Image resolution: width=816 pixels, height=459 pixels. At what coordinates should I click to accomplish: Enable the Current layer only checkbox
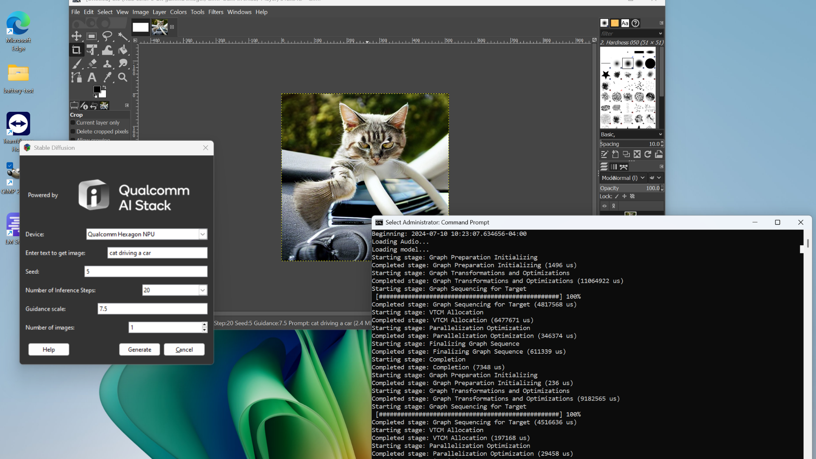click(x=73, y=122)
